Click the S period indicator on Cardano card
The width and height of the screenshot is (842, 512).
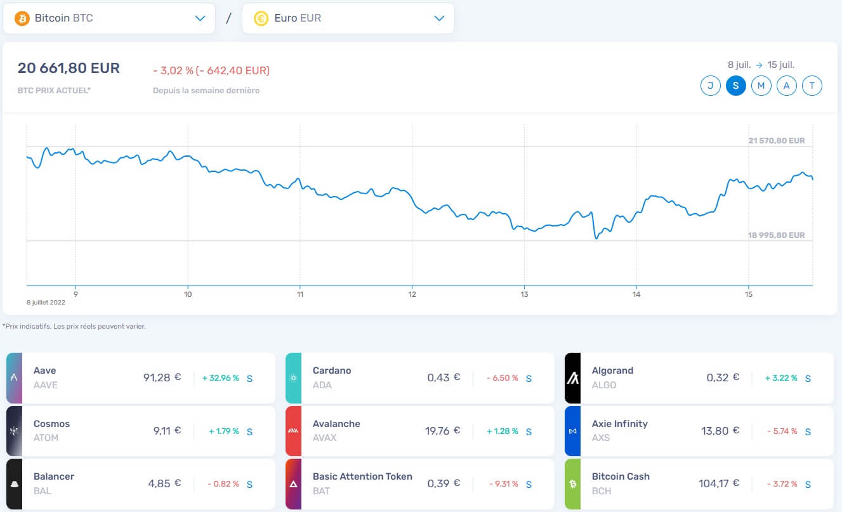click(529, 378)
